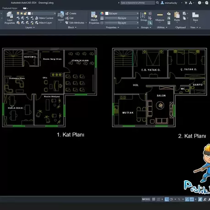Click the Group objects icon
Screen dimensions: 210x210
pyautogui.click(x=144, y=17)
